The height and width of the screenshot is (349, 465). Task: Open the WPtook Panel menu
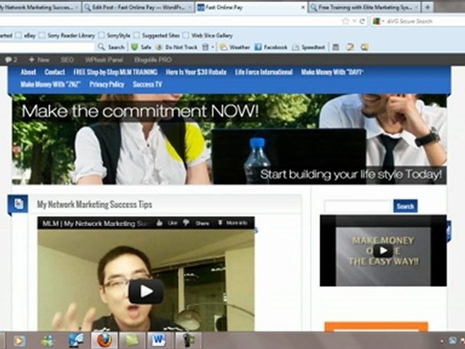(104, 60)
